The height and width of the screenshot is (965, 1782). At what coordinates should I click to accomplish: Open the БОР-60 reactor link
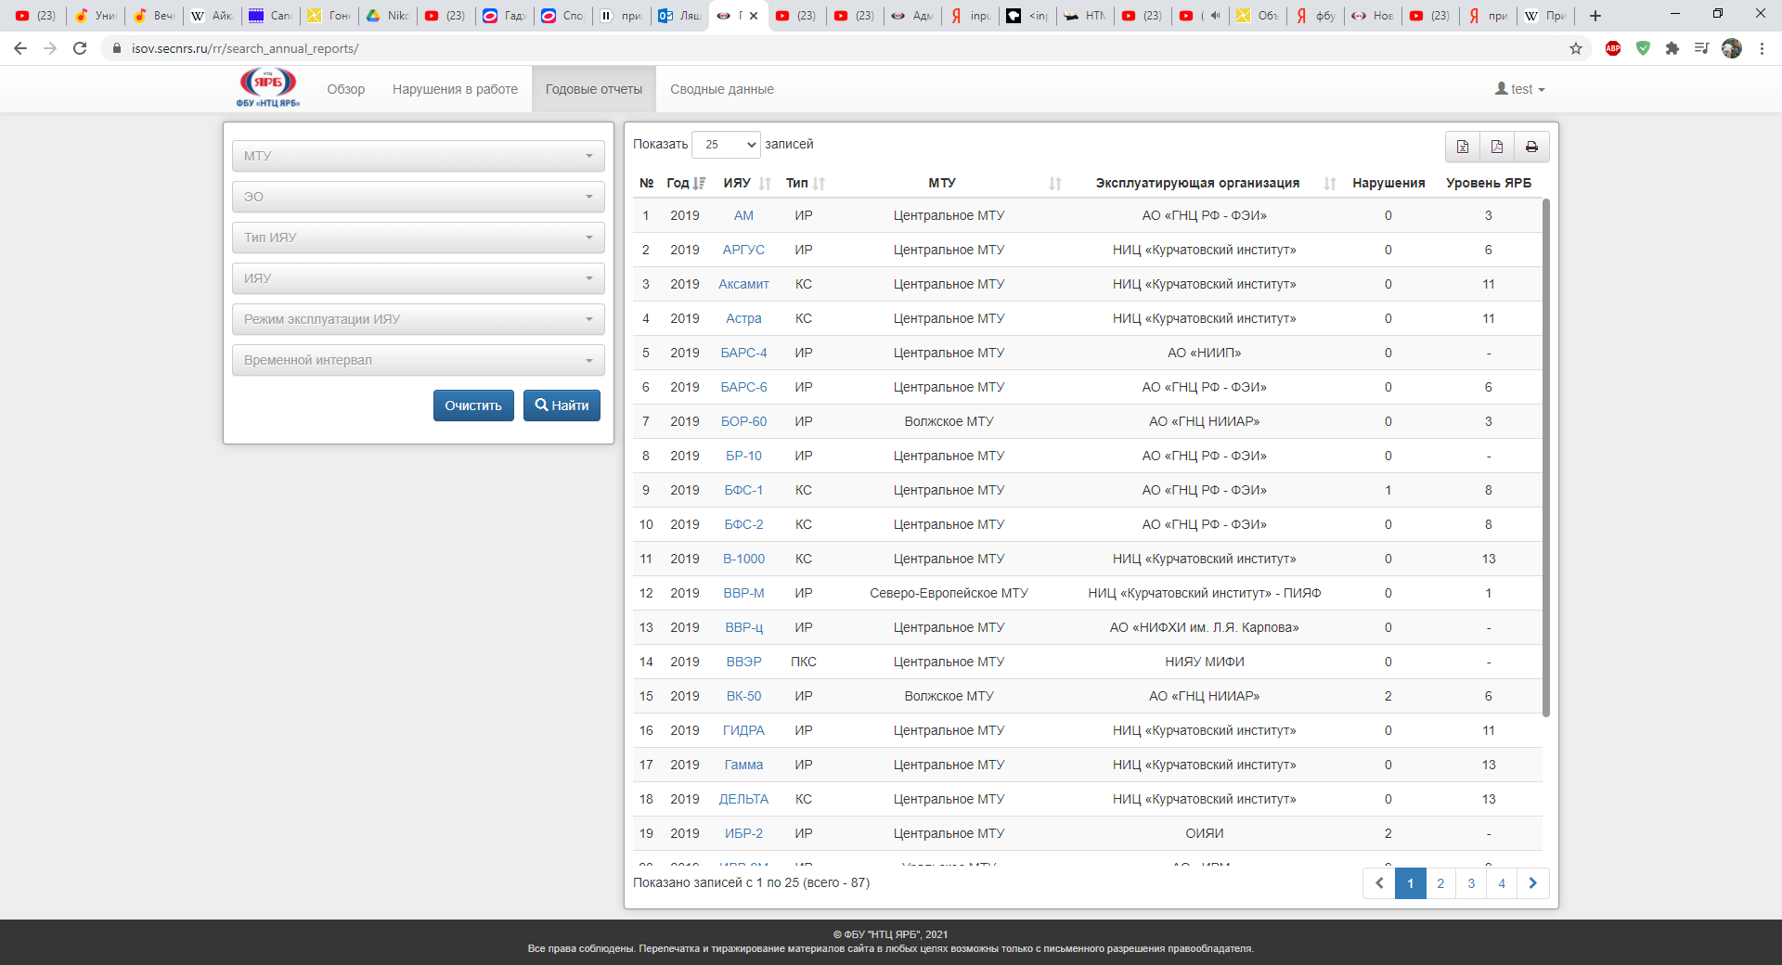743,421
